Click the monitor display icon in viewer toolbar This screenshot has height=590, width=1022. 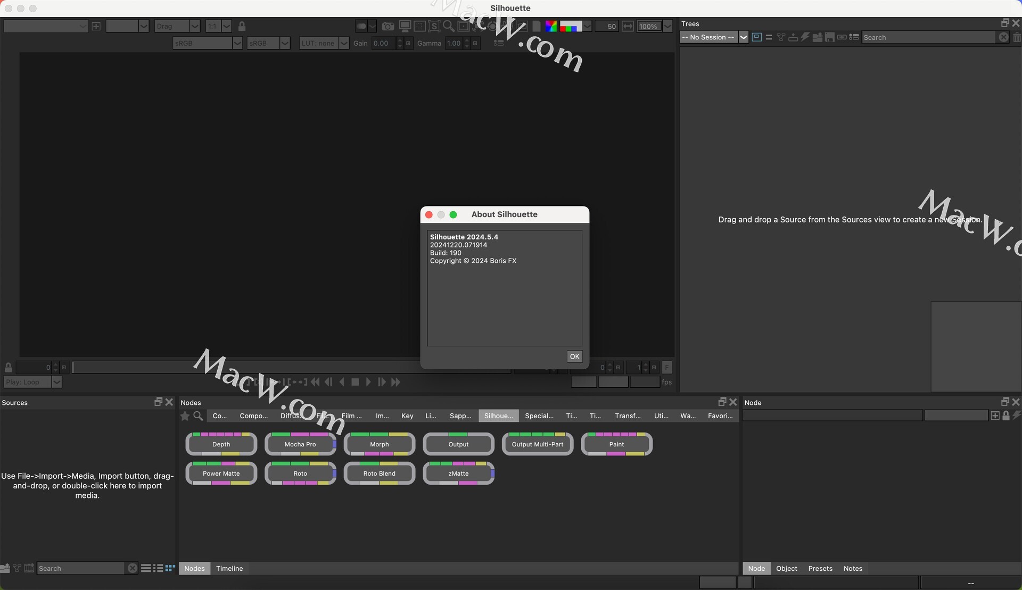tap(405, 26)
